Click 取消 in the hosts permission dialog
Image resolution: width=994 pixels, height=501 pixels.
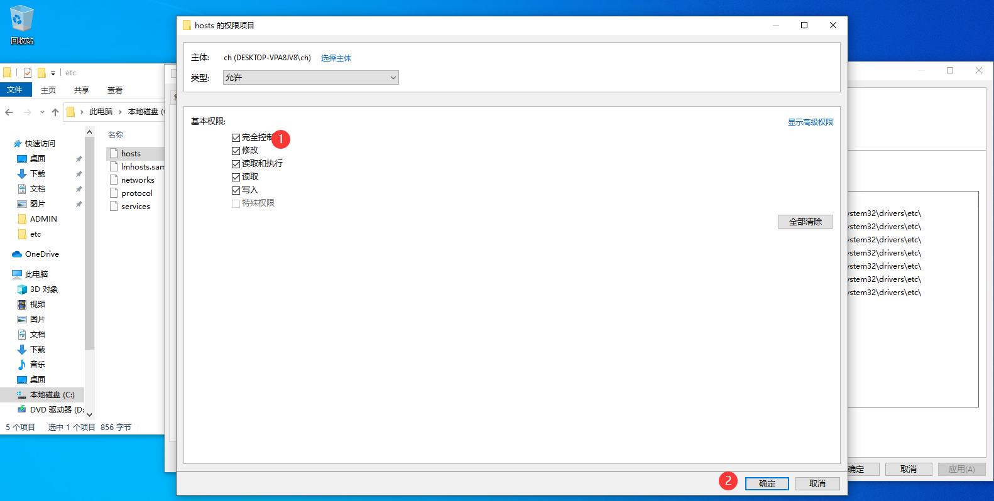click(x=817, y=484)
